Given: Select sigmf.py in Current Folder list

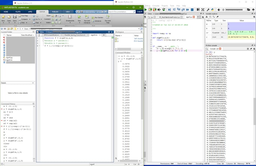Looking at the screenshot, I should (x=10, y=57).
